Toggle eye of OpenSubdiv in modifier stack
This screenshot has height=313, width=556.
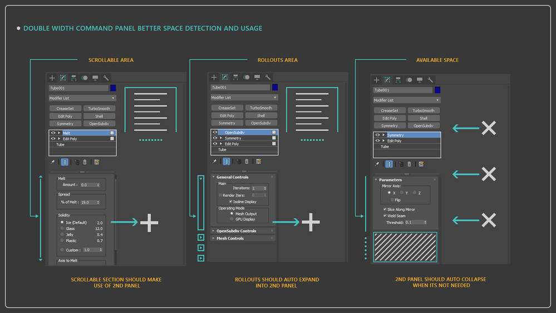click(x=215, y=132)
